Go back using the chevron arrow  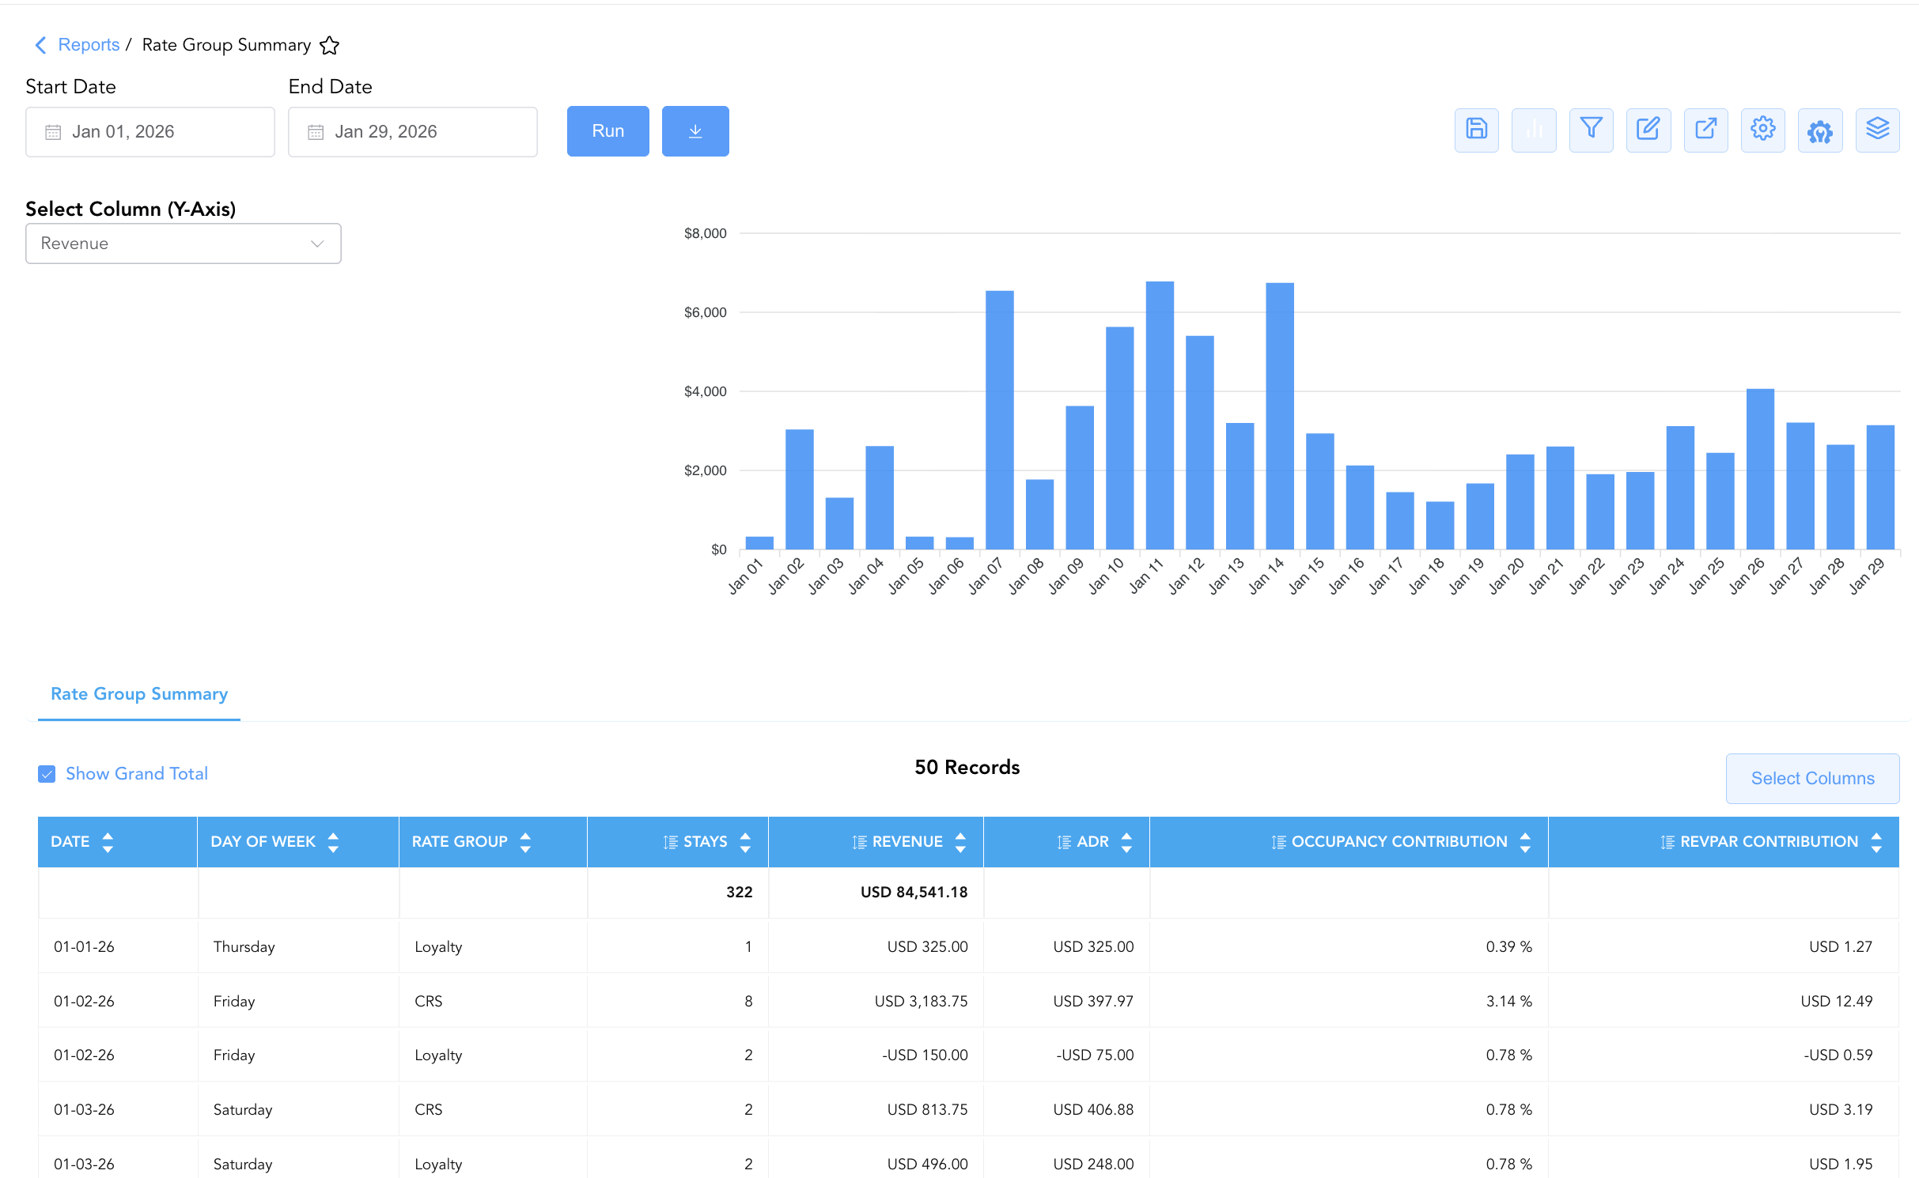click(x=40, y=45)
